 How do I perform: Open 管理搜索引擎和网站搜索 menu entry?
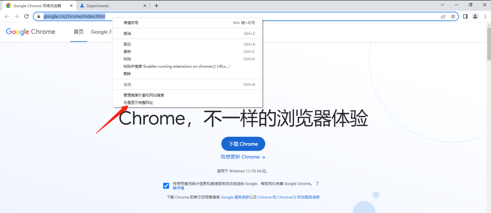click(188, 95)
